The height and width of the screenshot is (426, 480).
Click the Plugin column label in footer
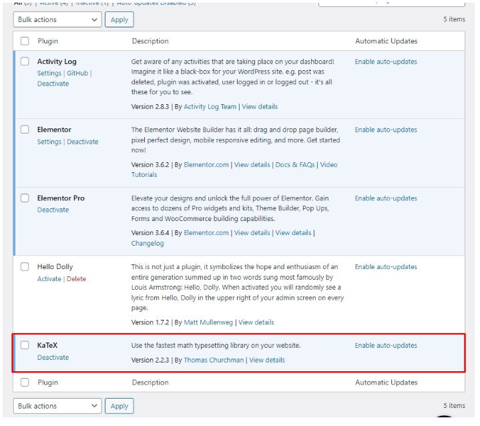coord(48,383)
